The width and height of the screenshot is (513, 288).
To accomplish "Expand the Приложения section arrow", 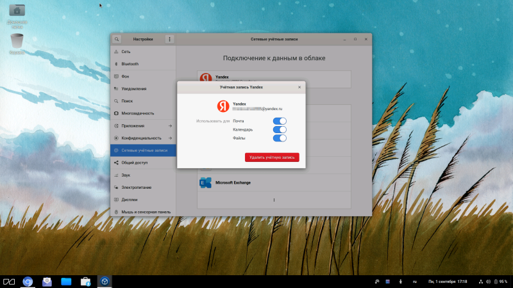I will pyautogui.click(x=170, y=125).
